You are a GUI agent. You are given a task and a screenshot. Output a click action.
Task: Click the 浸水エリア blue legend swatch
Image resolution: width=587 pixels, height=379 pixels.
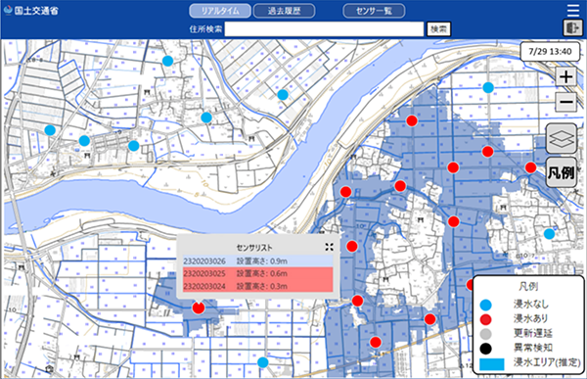point(491,364)
